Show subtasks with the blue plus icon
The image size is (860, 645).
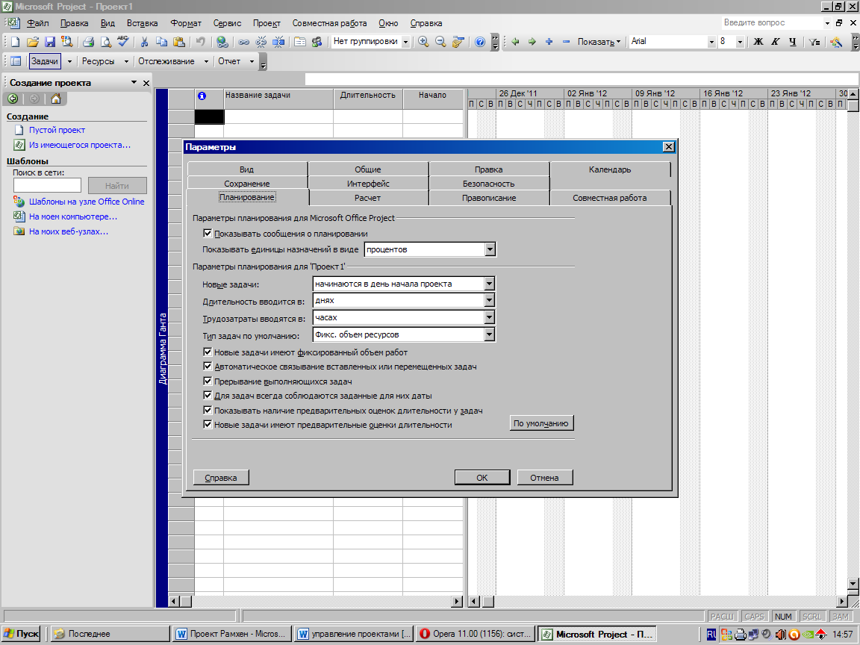point(549,42)
